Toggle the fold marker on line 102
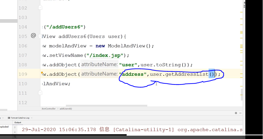The image size is (263, 139). [40, 7]
